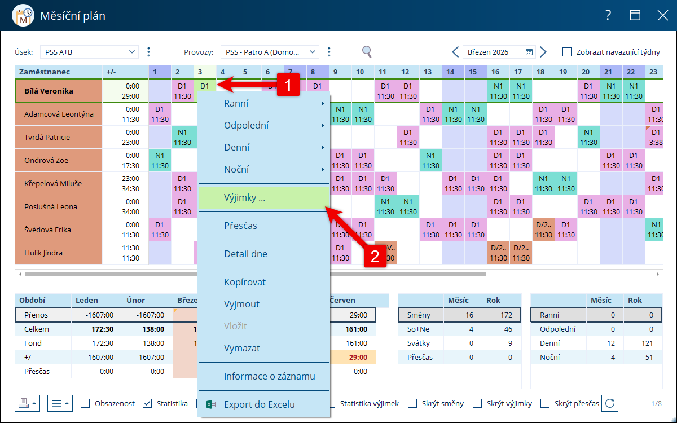Enable Skrýt směny checkbox
Image resolution: width=677 pixels, height=423 pixels.
[412, 403]
